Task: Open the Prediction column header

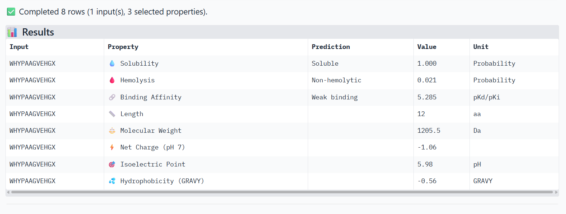Action: [331, 46]
